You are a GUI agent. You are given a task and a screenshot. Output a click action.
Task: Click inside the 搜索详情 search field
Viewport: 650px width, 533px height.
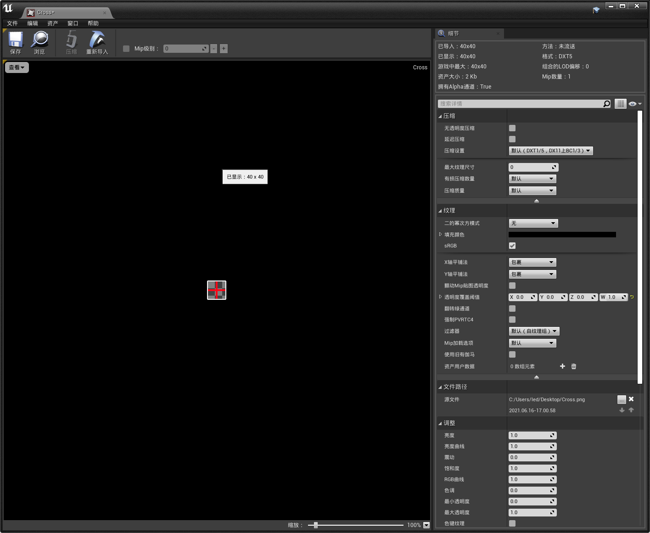[523, 103]
